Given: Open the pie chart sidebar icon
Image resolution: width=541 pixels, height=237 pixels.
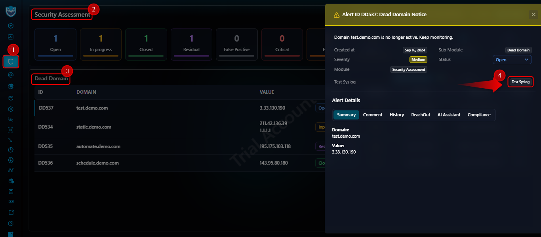Looking at the screenshot, I should point(11,150).
